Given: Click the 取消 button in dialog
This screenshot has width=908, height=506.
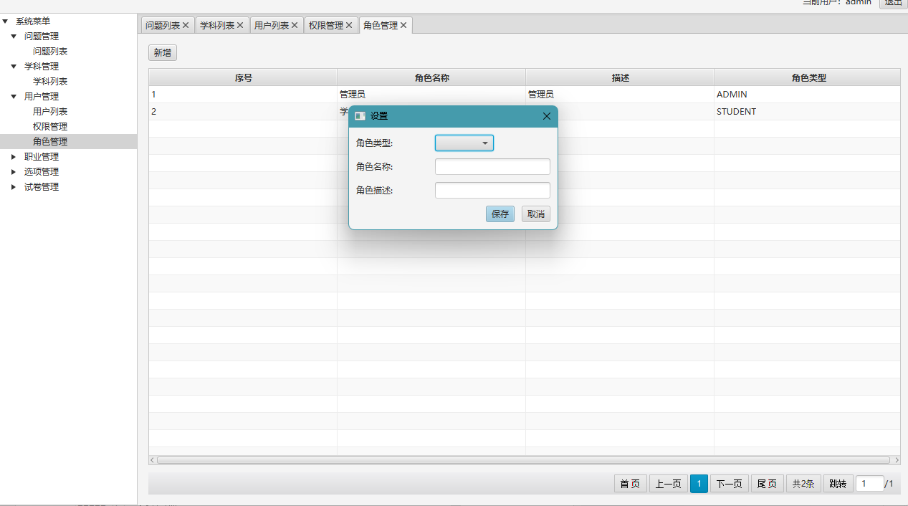Looking at the screenshot, I should coord(535,214).
